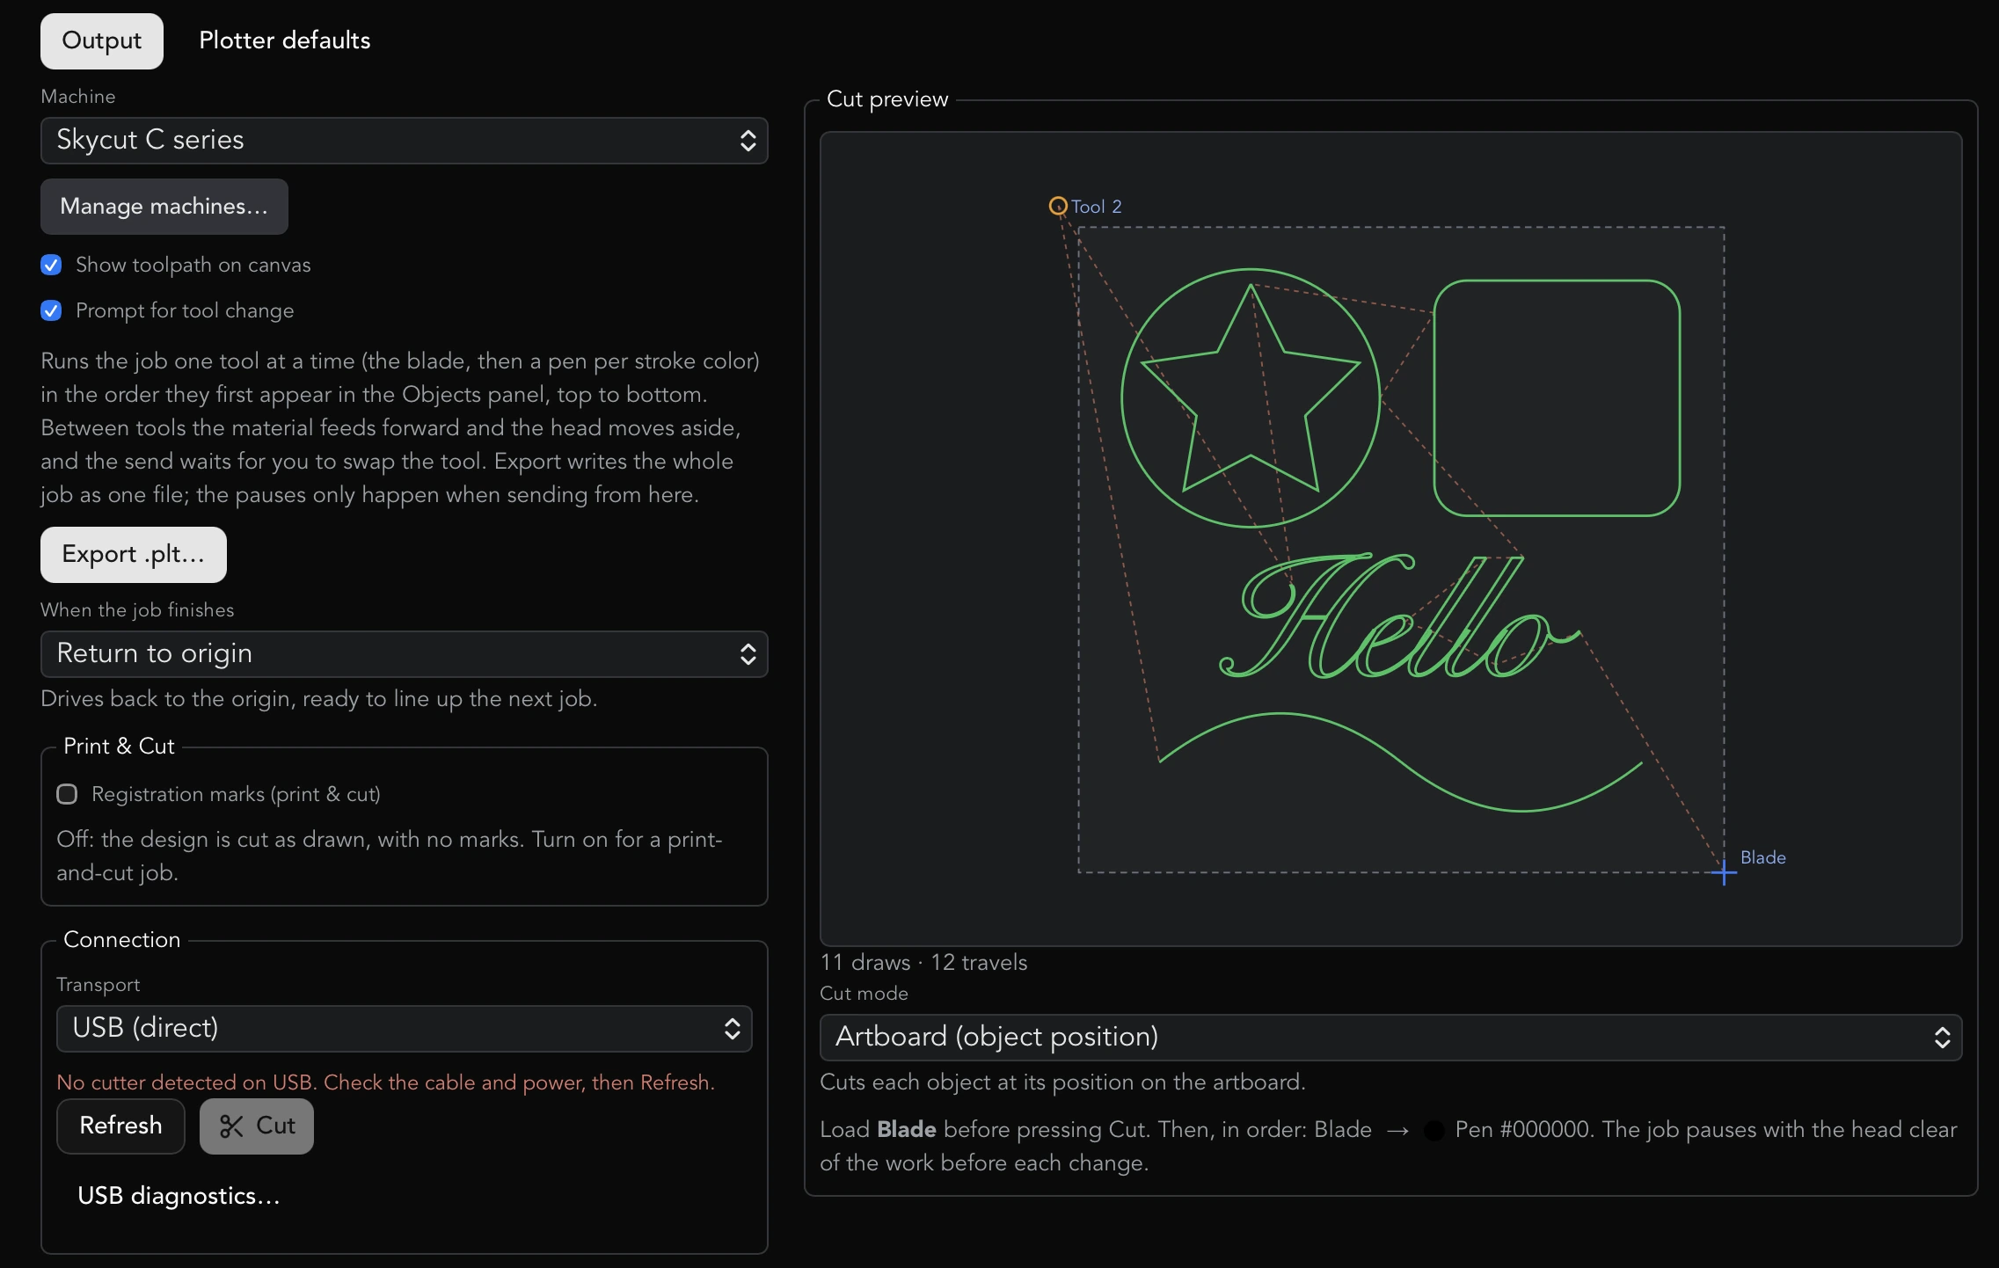This screenshot has width=1999, height=1268.
Task: Switch to the Output tab
Action: (101, 40)
